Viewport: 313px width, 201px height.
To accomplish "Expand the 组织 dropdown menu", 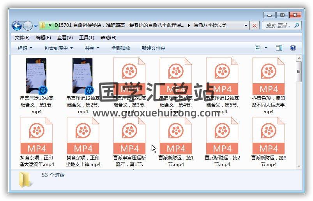I will click(x=25, y=48).
